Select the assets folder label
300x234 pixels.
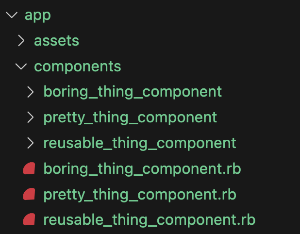pos(56,41)
